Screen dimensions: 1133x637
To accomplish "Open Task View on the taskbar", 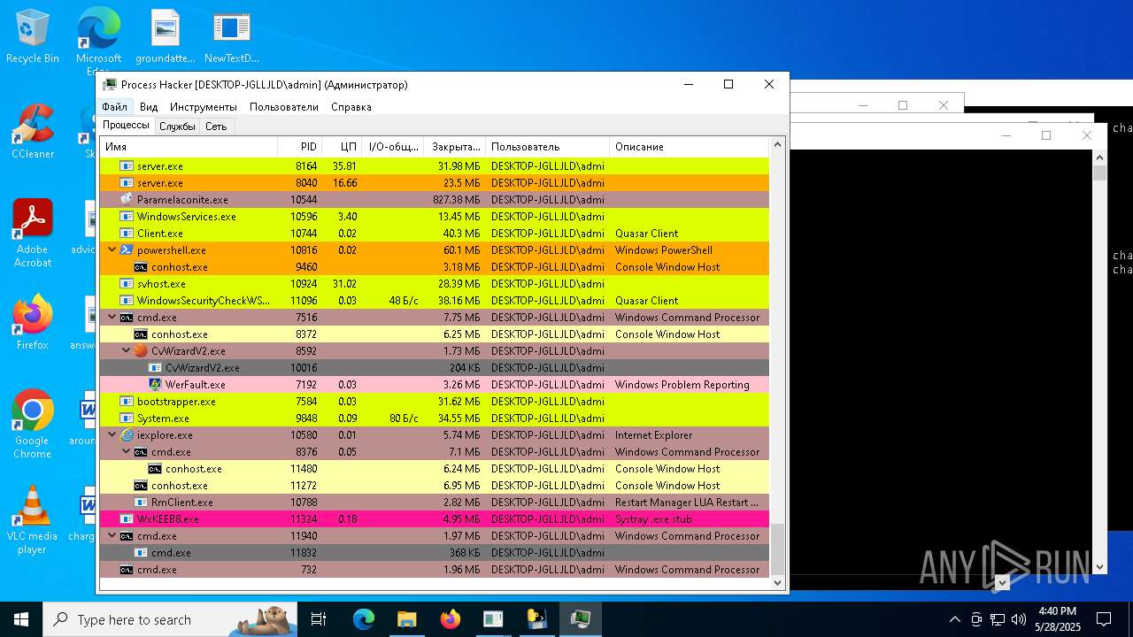I will click(x=319, y=619).
